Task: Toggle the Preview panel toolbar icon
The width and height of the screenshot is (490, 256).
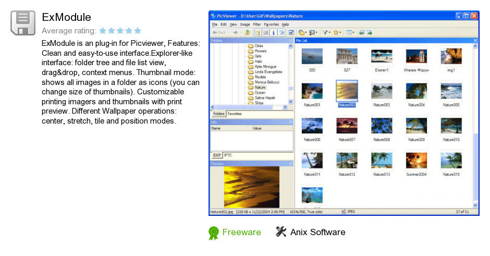Action: [x=281, y=32]
